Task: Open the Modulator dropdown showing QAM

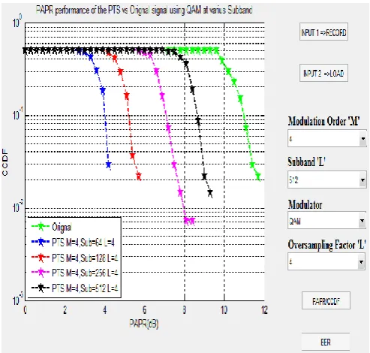Action: [x=326, y=221]
